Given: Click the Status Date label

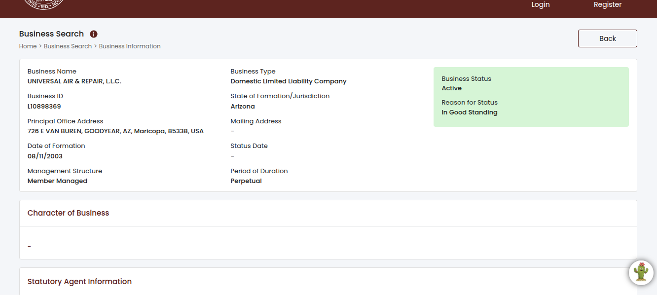Looking at the screenshot, I should 249,146.
